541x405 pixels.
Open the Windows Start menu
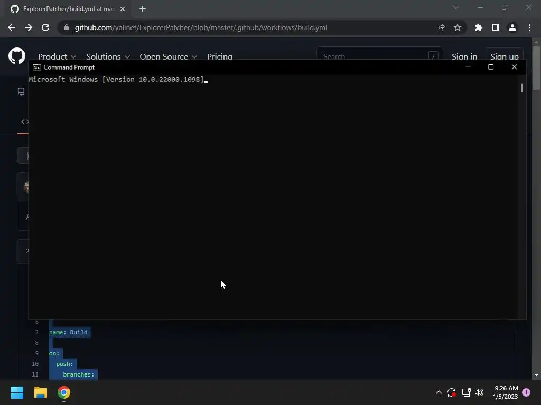17,392
